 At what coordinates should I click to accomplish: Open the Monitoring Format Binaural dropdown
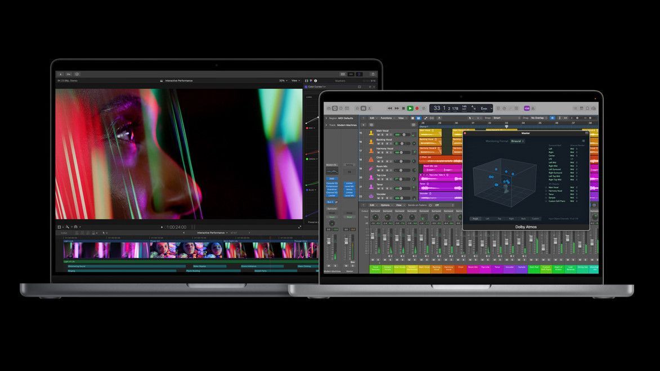point(517,141)
